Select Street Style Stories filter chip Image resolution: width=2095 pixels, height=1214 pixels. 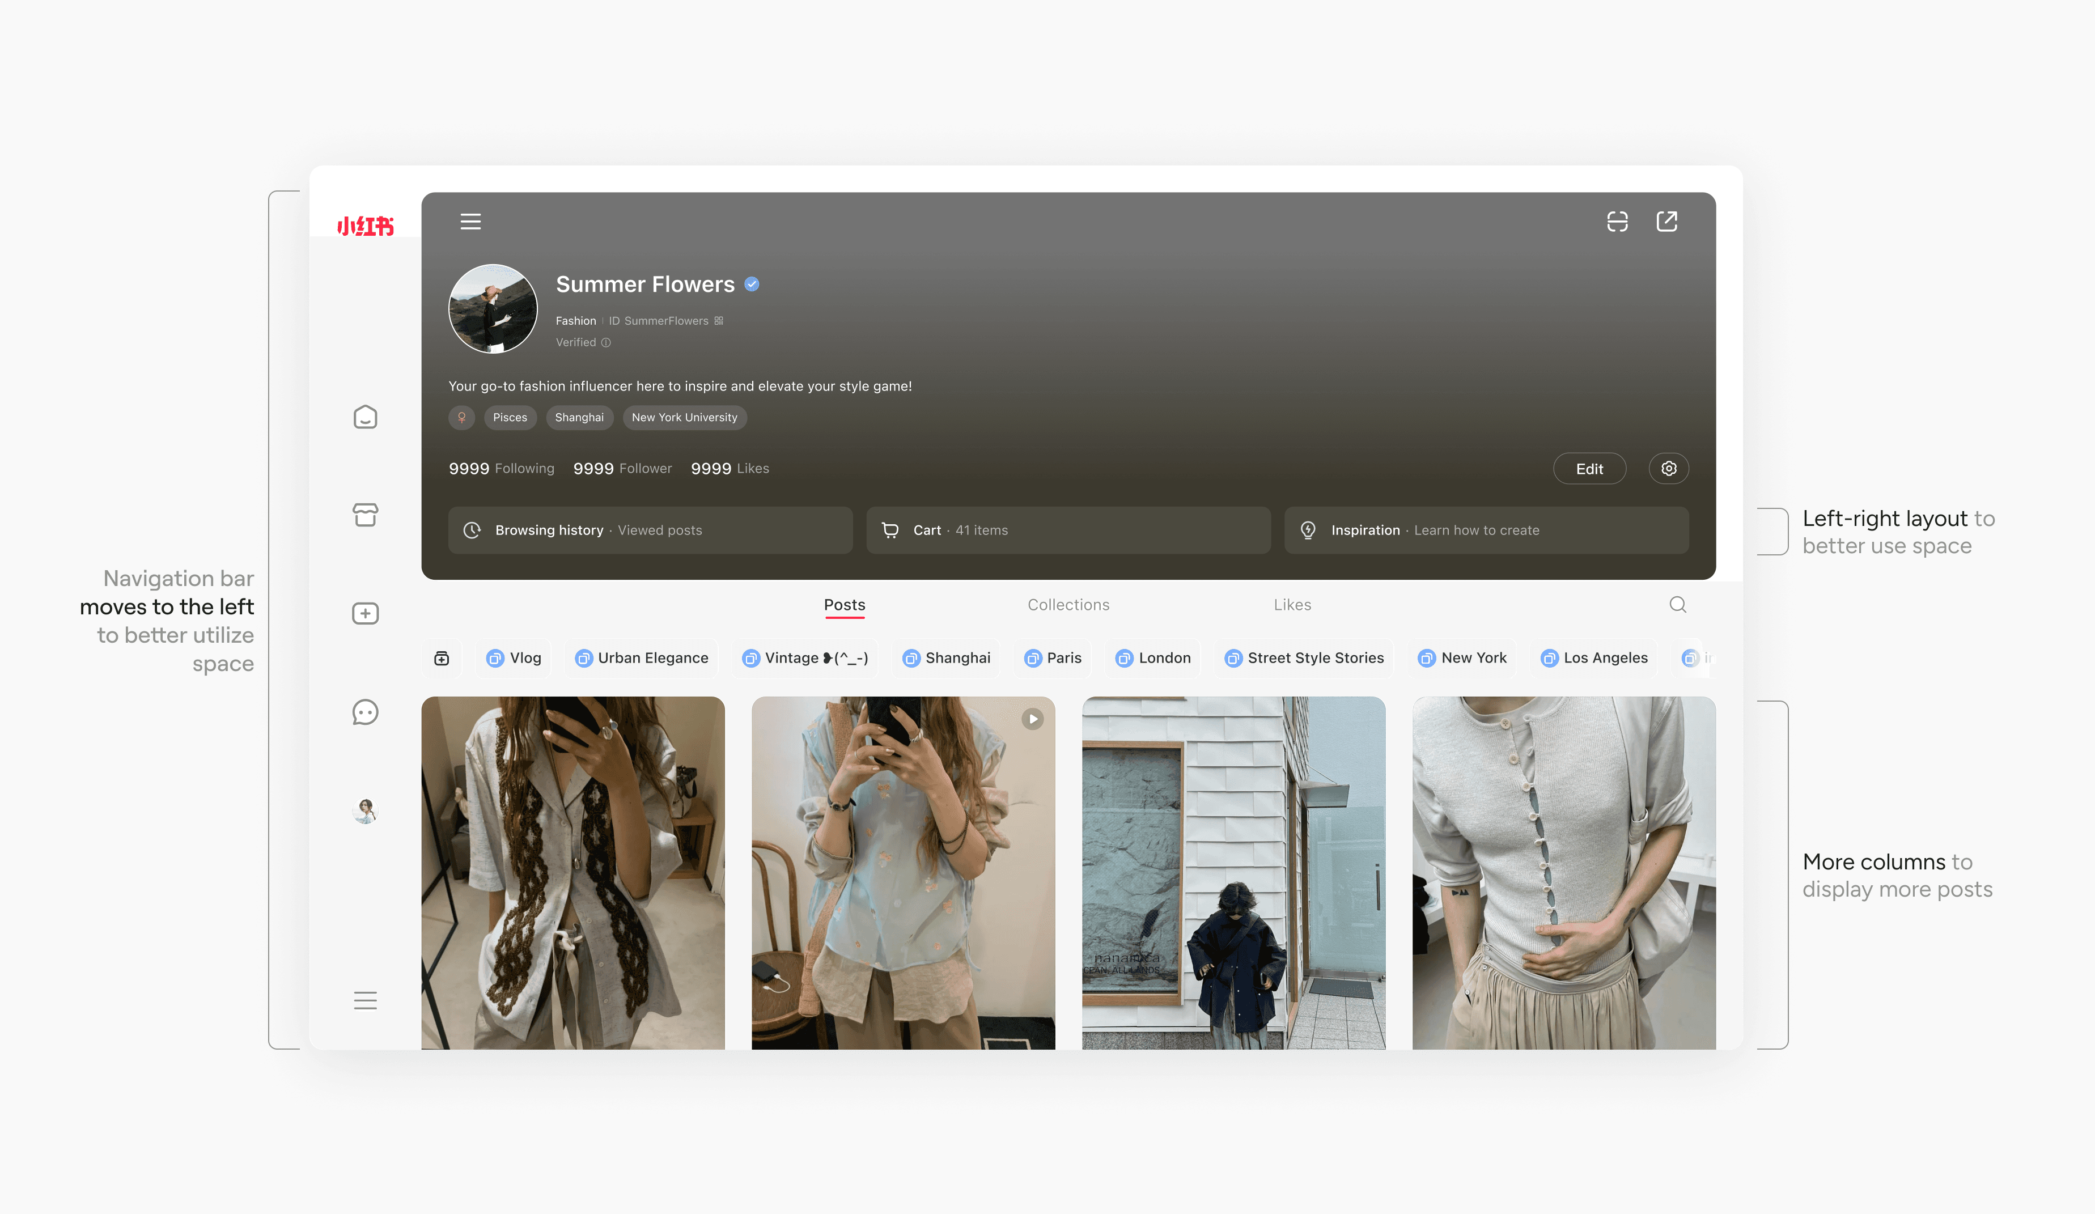tap(1304, 657)
